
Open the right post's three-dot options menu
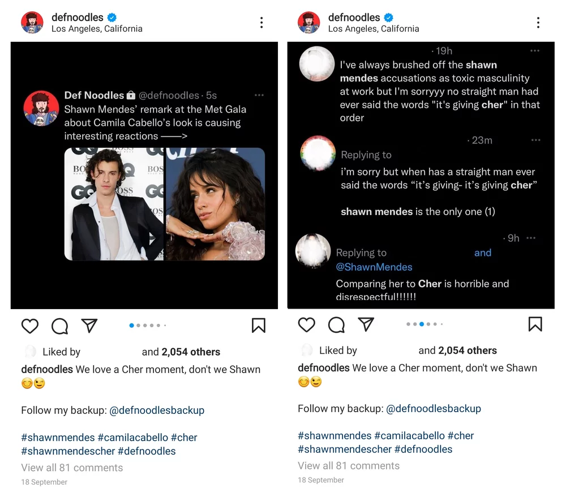pos(538,23)
